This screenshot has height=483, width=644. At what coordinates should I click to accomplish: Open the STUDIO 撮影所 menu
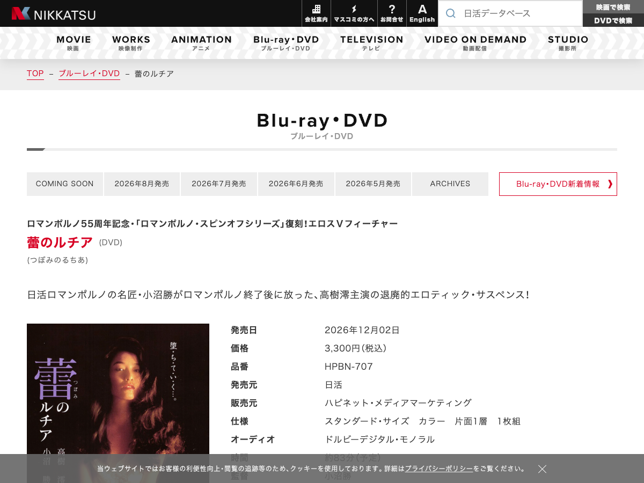point(568,43)
